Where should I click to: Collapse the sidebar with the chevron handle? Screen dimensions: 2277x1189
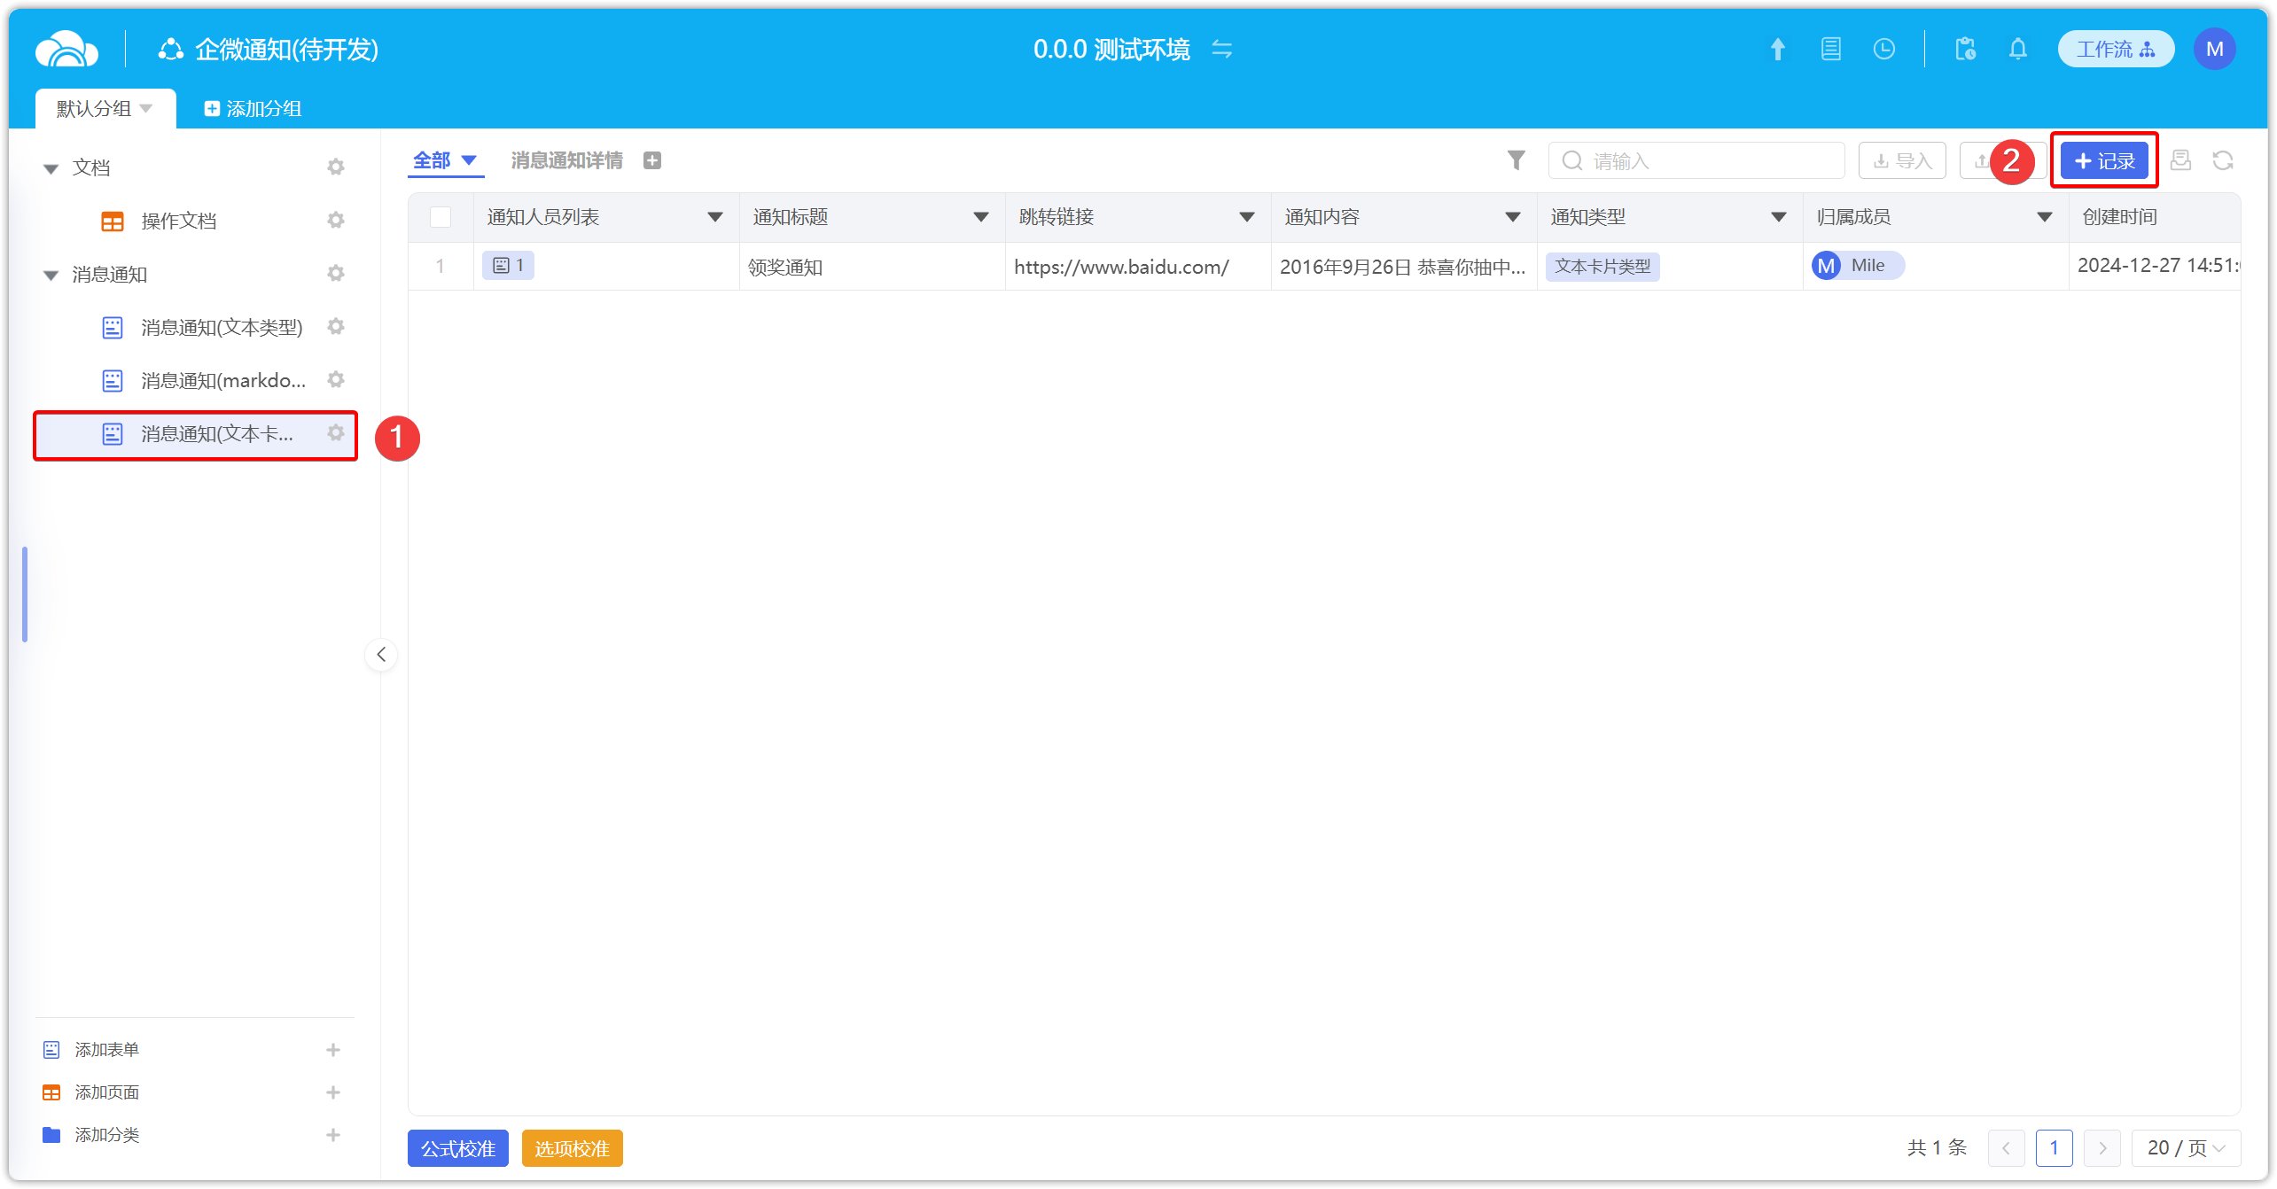381,655
